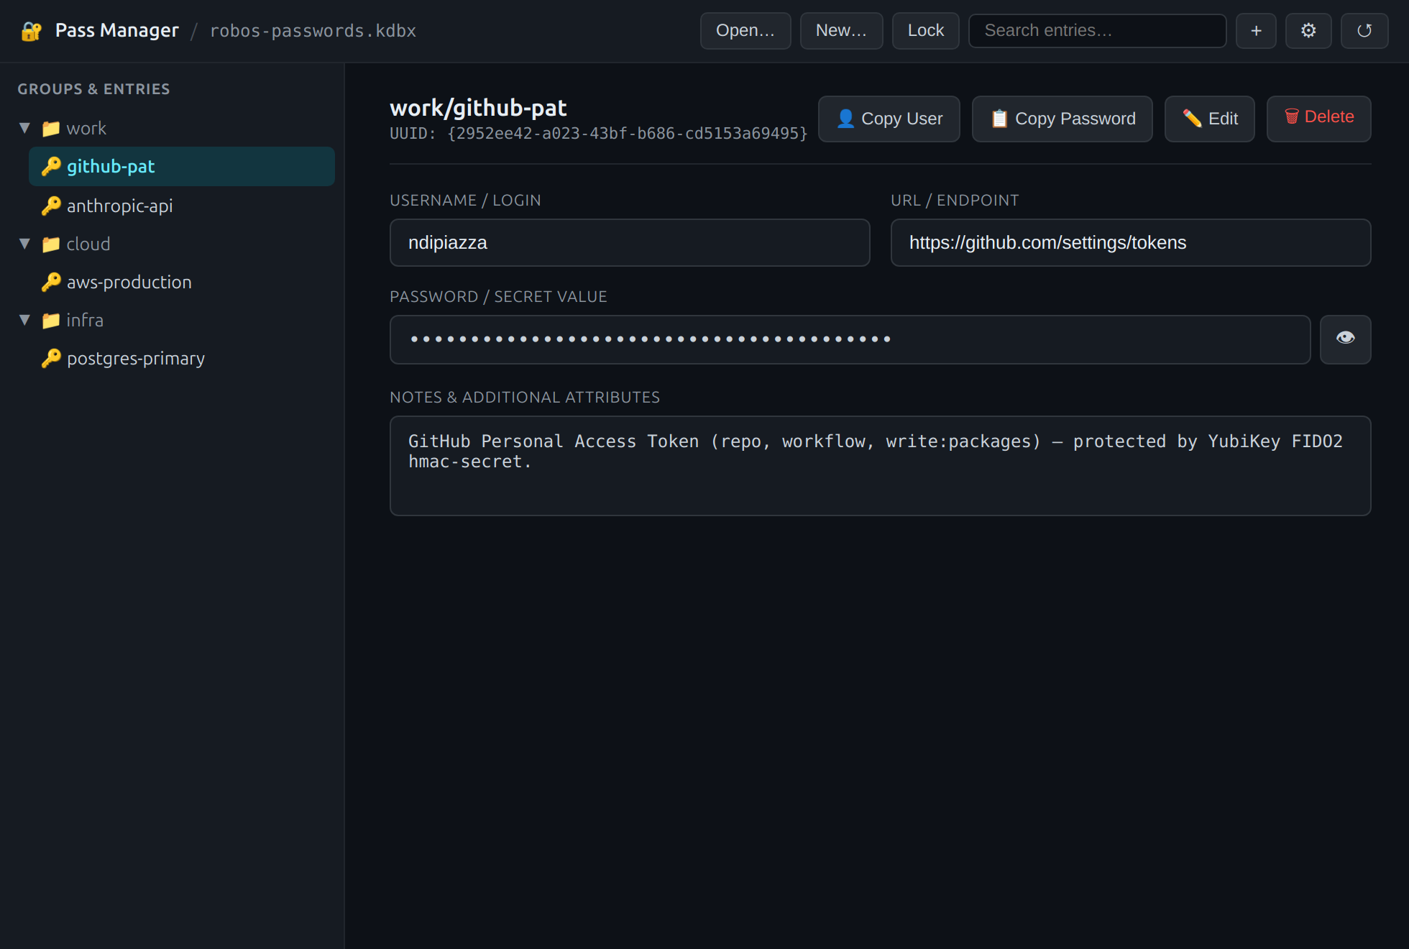1409x949 pixels.
Task: Click the Pass Manager lock logo icon
Action: pos(32,31)
